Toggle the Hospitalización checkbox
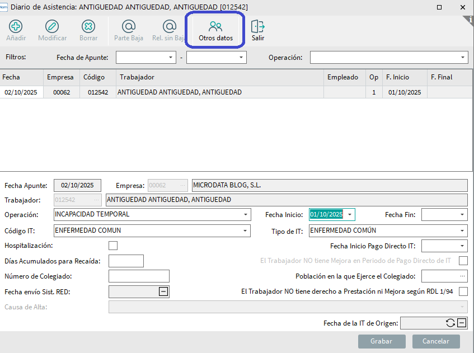This screenshot has height=353, width=474. coord(113,246)
